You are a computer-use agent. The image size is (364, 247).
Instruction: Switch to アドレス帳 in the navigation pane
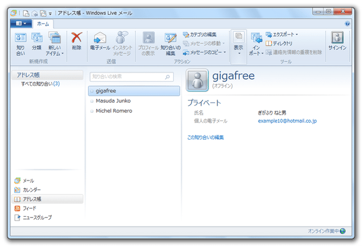click(x=47, y=199)
